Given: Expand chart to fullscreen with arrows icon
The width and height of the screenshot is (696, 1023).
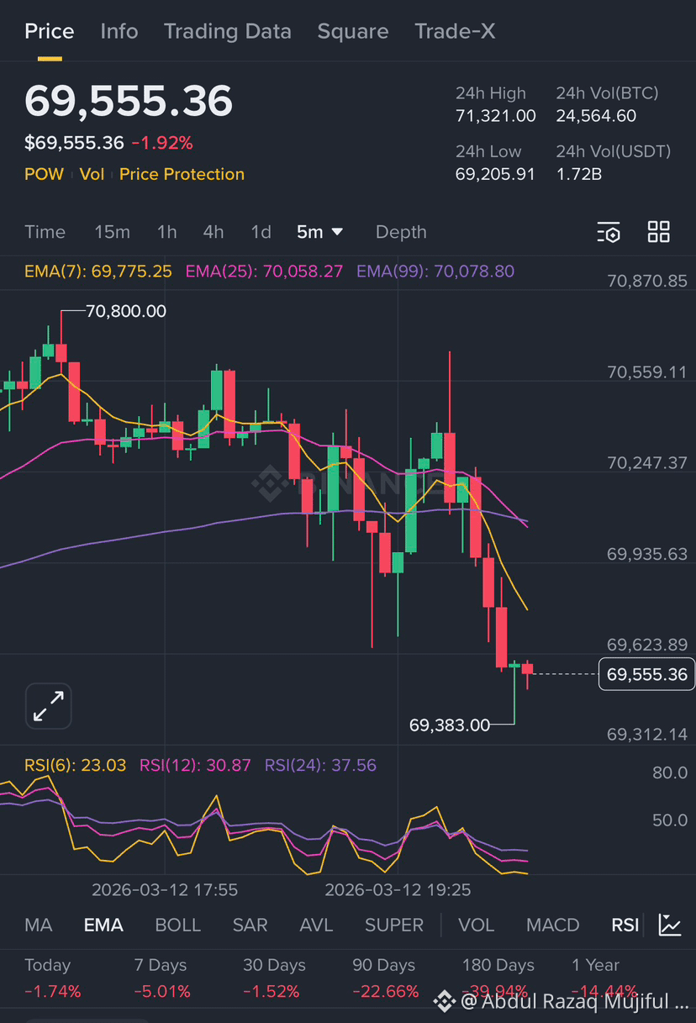Looking at the screenshot, I should [x=49, y=705].
